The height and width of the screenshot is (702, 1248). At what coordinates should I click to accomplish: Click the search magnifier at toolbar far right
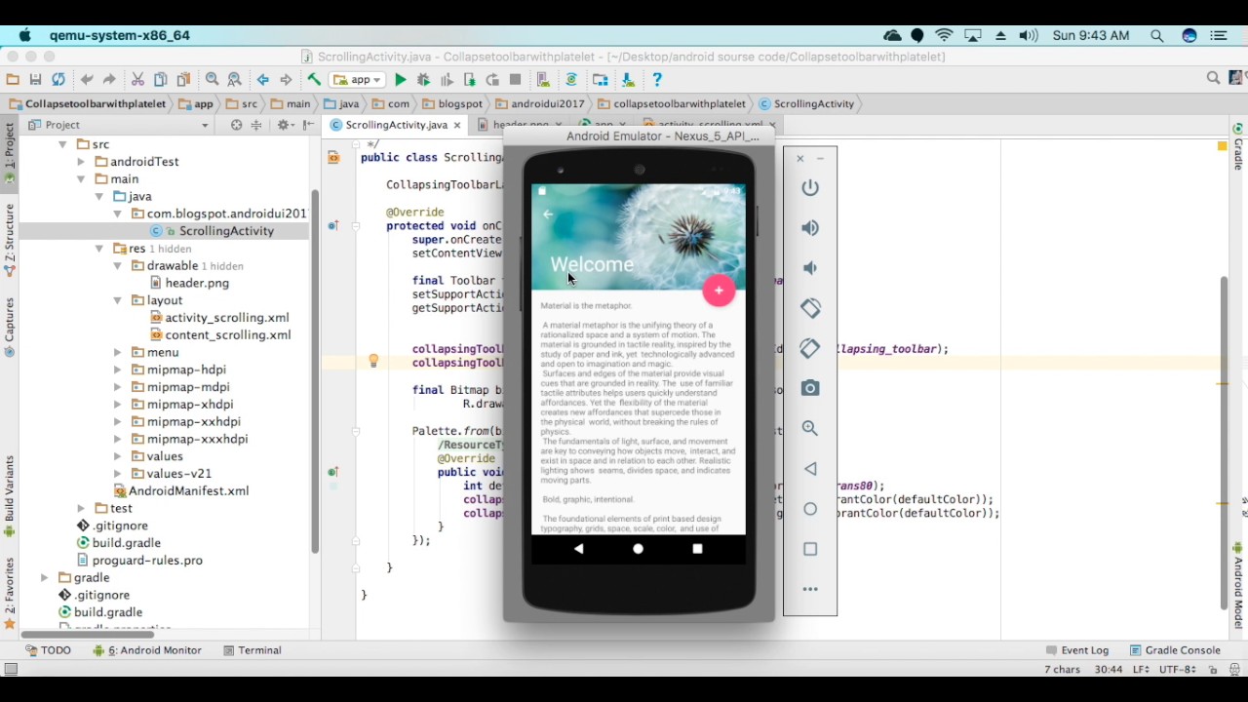click(x=1213, y=79)
